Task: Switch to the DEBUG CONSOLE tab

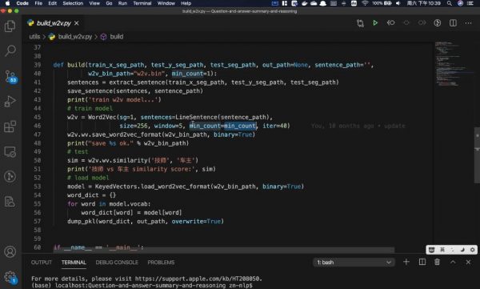Action: point(117,263)
